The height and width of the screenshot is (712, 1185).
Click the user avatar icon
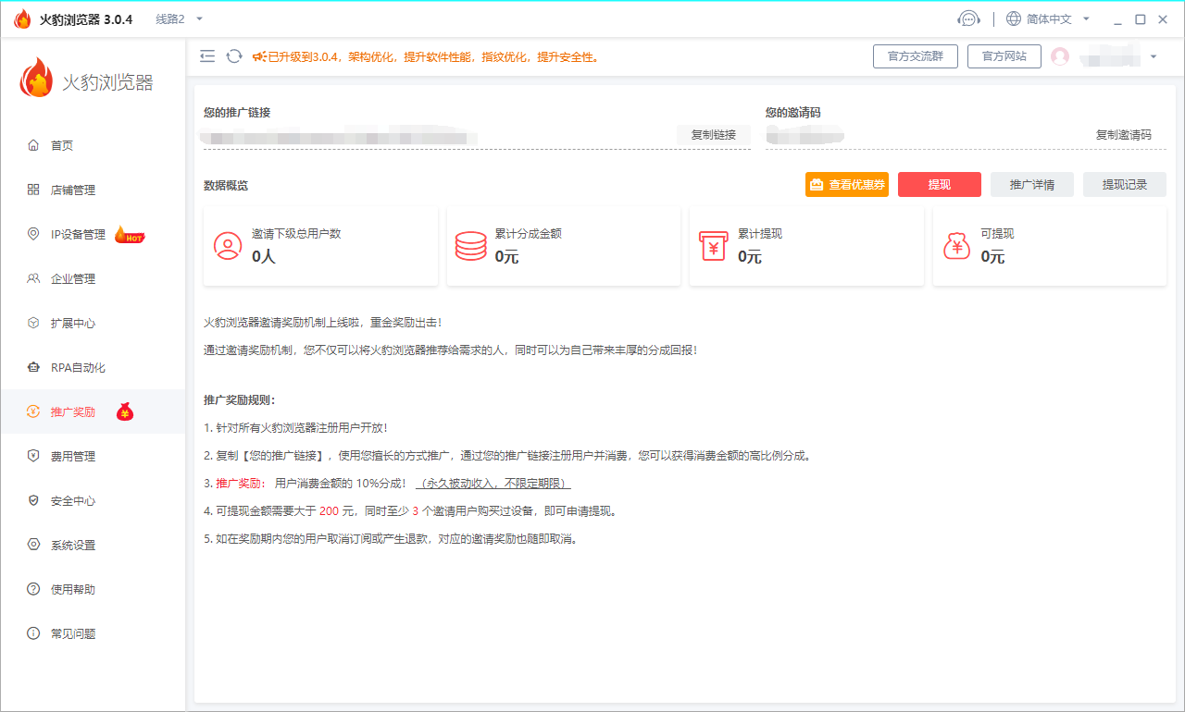pyautogui.click(x=1060, y=56)
